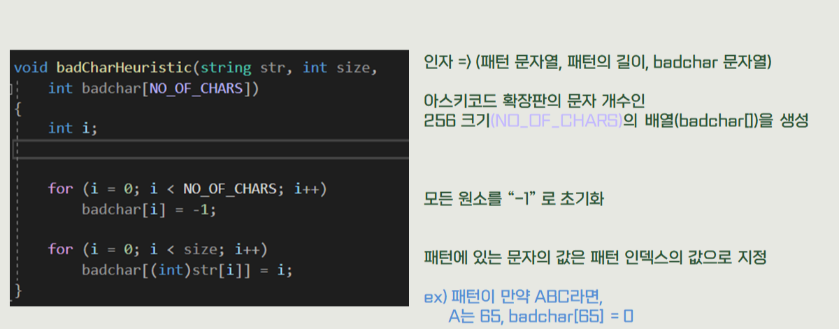Click the 'int i;' declaration line

[x=73, y=129]
